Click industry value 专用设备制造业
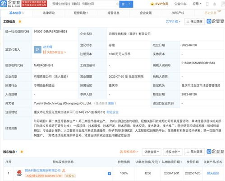The height and width of the screenshot is (181, 225). (44, 86)
